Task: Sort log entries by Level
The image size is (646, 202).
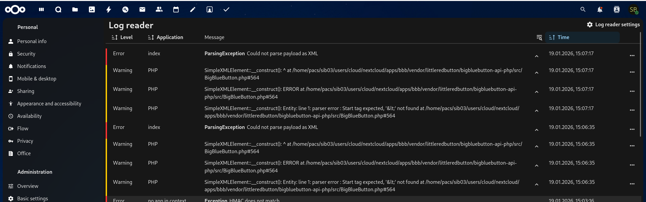Action: 122,37
